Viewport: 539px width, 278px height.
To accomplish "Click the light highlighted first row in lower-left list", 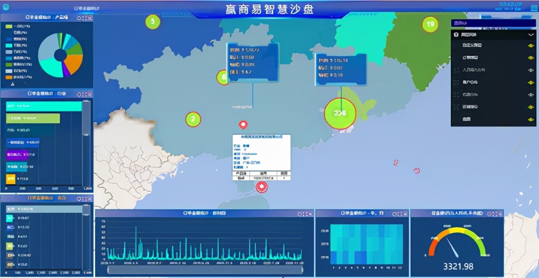I will [44, 208].
